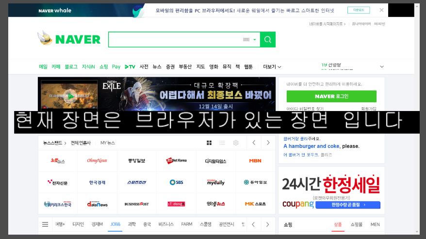Click the NAVER logo
The width and height of the screenshot is (426, 239).
(x=78, y=40)
